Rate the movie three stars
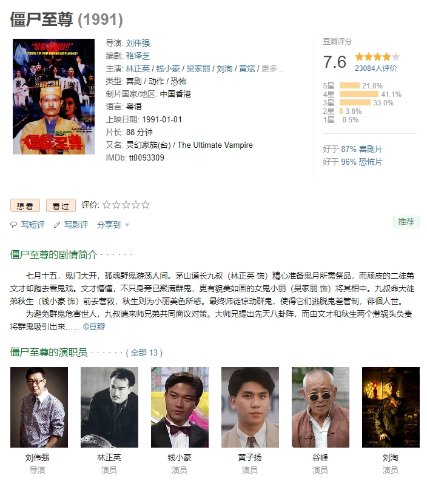The height and width of the screenshot is (487, 427). point(126,205)
